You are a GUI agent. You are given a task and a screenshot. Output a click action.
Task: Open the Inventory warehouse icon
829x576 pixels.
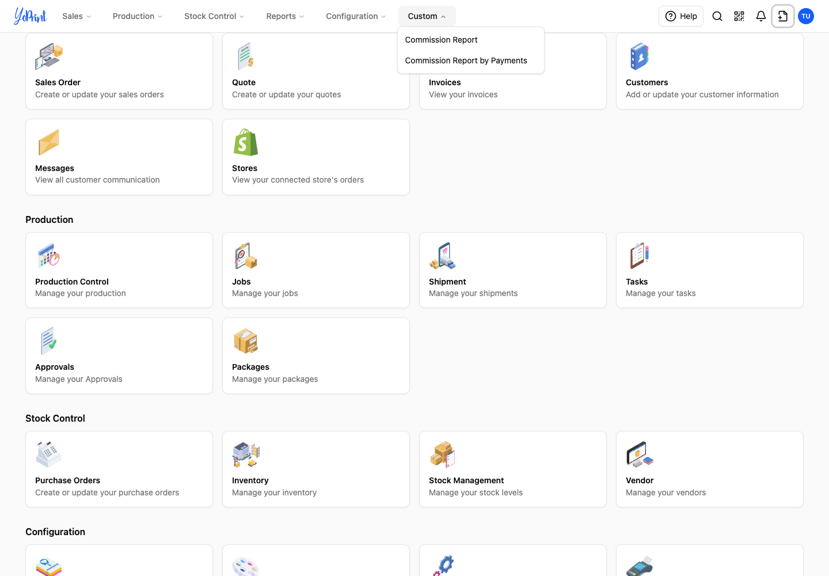(x=246, y=454)
